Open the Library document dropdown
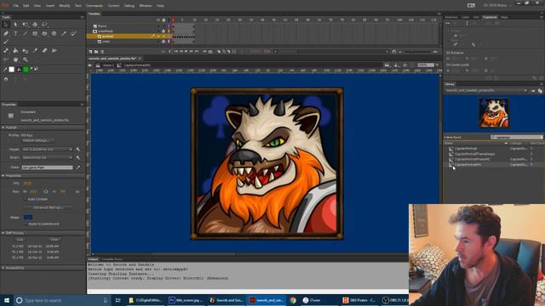The image size is (545, 306). [x=486, y=91]
